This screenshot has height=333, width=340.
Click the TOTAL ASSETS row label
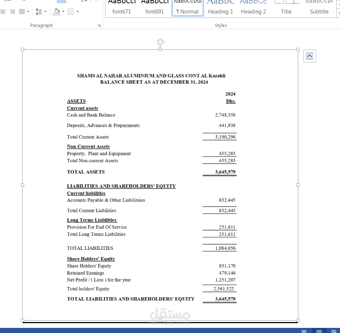86,172
